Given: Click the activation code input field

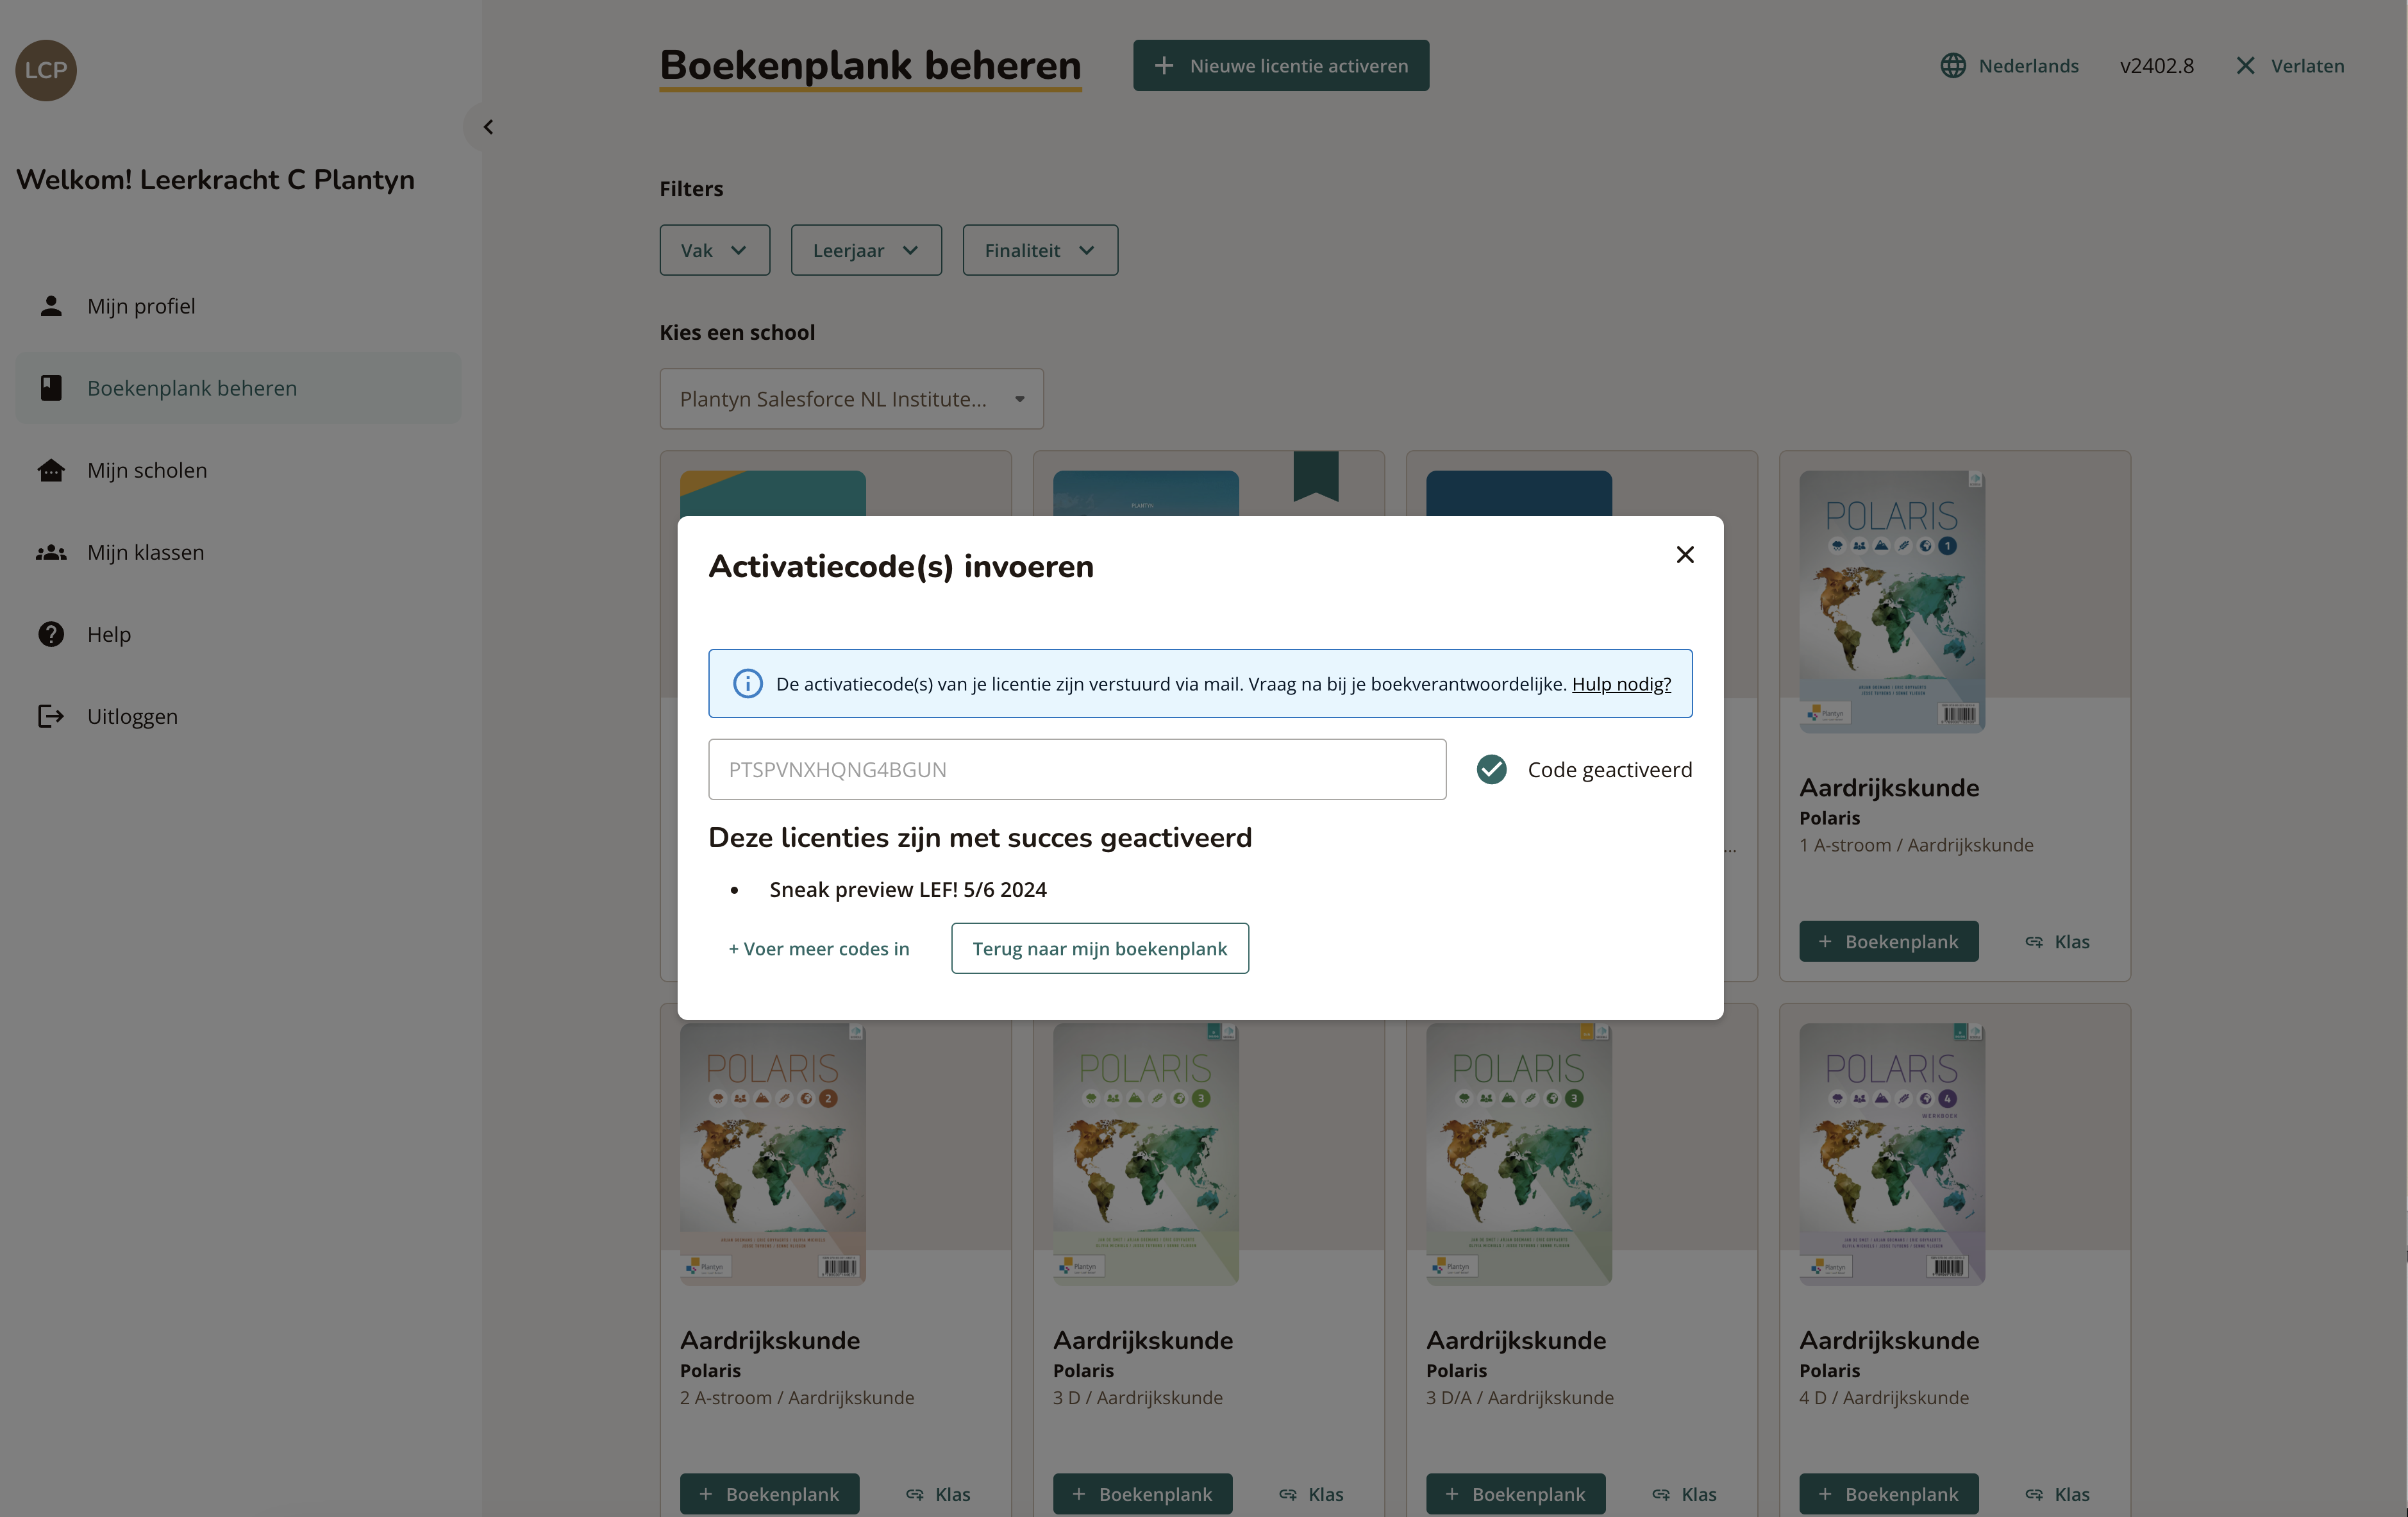Looking at the screenshot, I should 1076,769.
